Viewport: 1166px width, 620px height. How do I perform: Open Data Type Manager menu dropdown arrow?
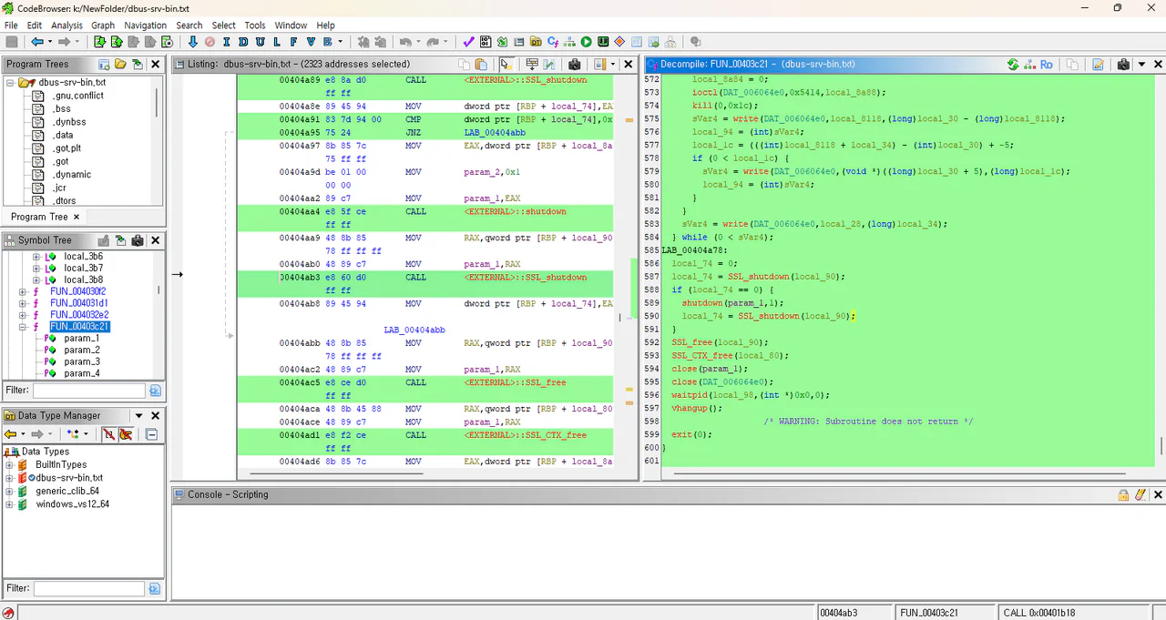coord(139,416)
